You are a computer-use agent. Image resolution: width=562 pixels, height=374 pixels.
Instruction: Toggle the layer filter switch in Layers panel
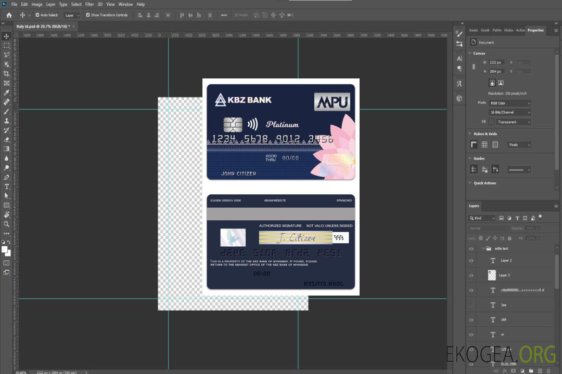click(540, 217)
